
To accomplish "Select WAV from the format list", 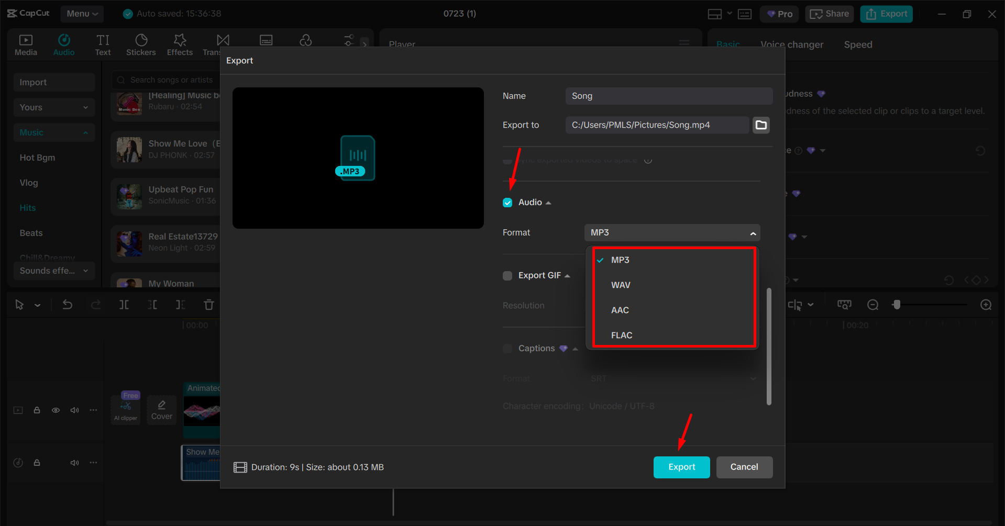I will coord(621,285).
